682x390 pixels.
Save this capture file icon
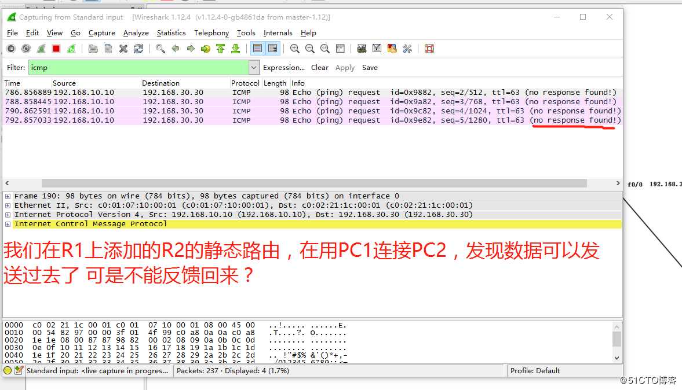(x=108, y=49)
